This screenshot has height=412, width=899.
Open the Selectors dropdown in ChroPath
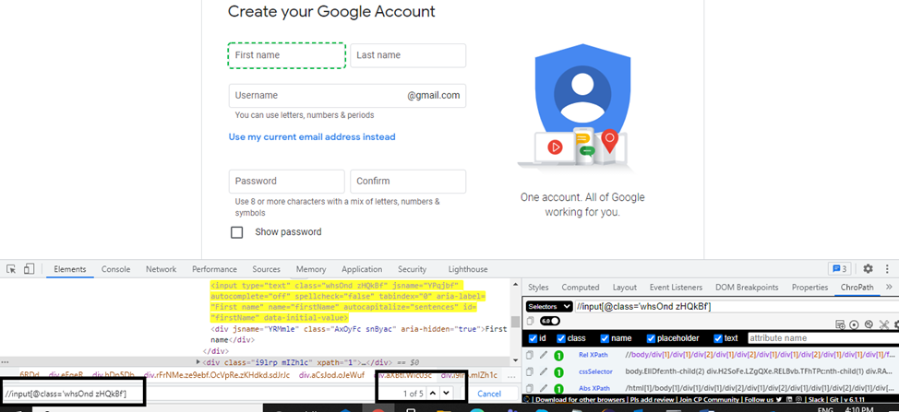click(549, 307)
